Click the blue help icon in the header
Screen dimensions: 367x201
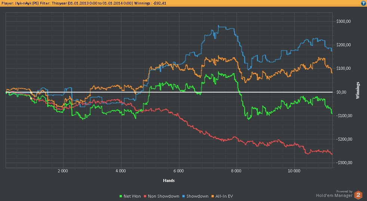364,3
